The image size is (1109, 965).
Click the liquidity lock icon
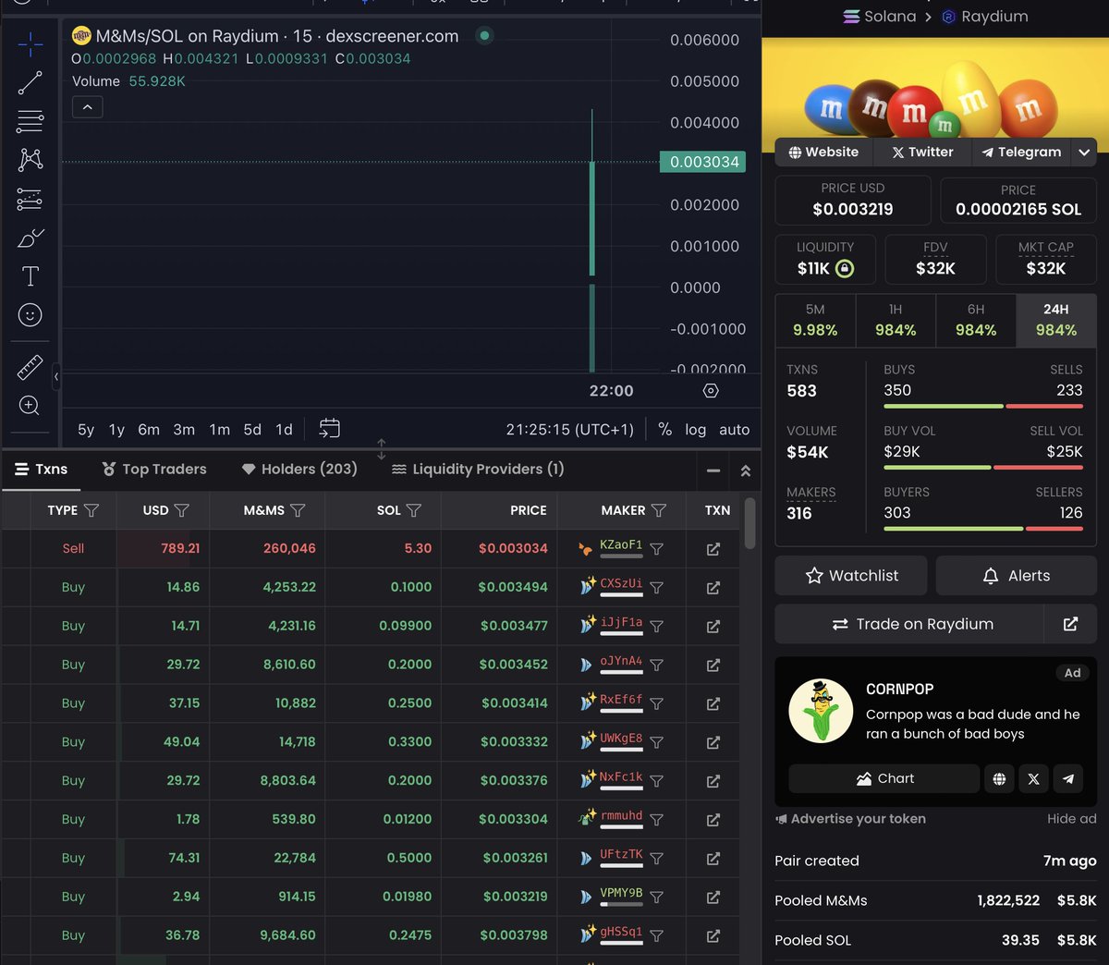845,268
